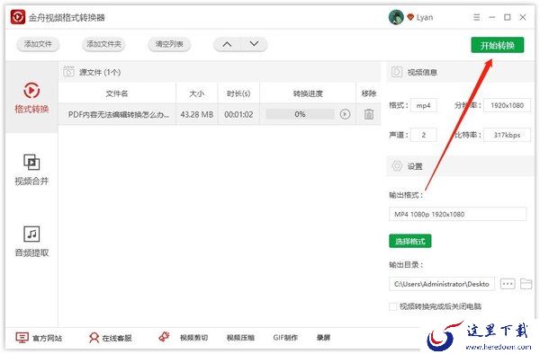540x354 pixels.
Task: Open 视频压缩 link
Action: (240, 338)
